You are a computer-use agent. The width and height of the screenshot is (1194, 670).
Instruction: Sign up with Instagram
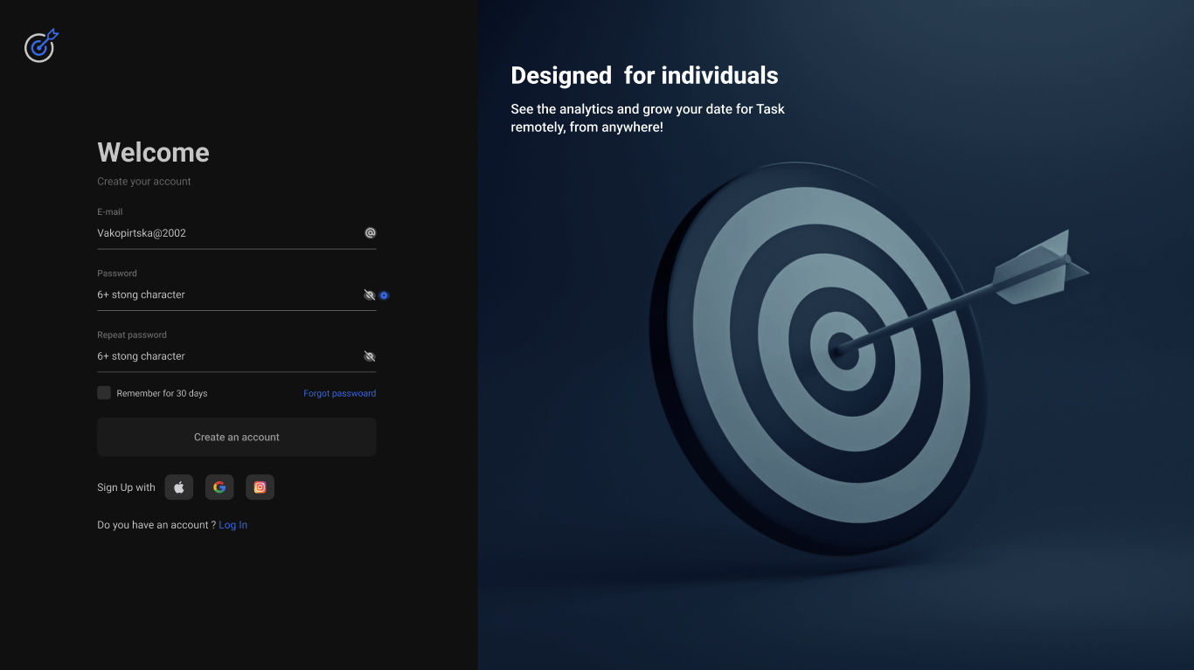[260, 487]
